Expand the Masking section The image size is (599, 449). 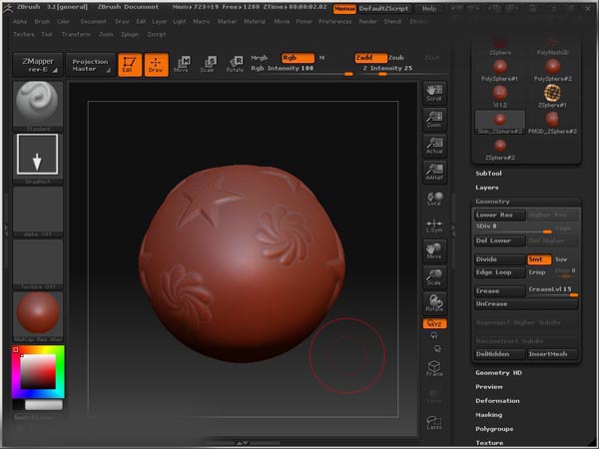489,414
